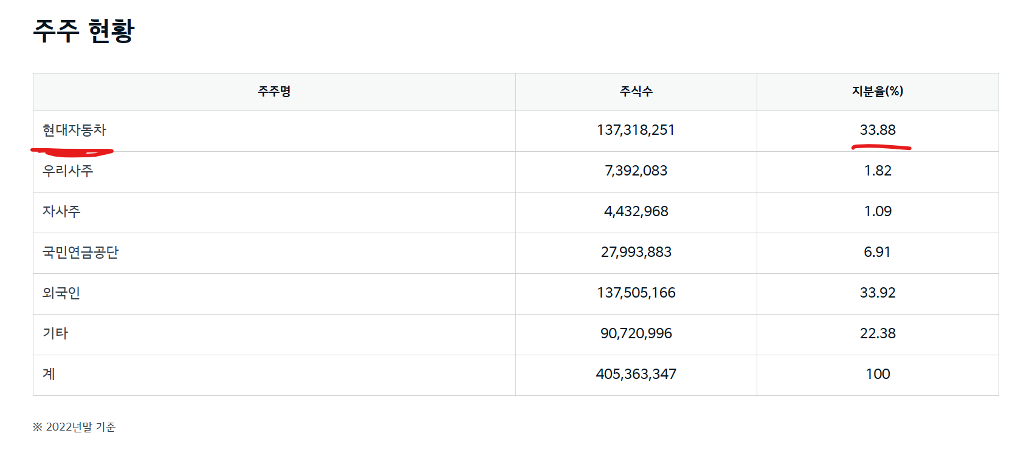The height and width of the screenshot is (450, 1018).
Task: Select the 기타 row name
Action: [55, 333]
